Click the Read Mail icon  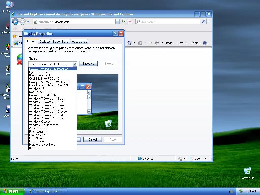(150, 43)
